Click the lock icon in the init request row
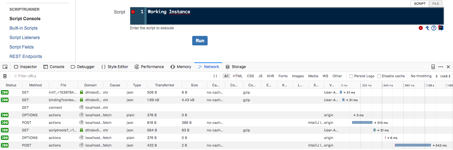This screenshot has width=453, height=150. point(81,92)
